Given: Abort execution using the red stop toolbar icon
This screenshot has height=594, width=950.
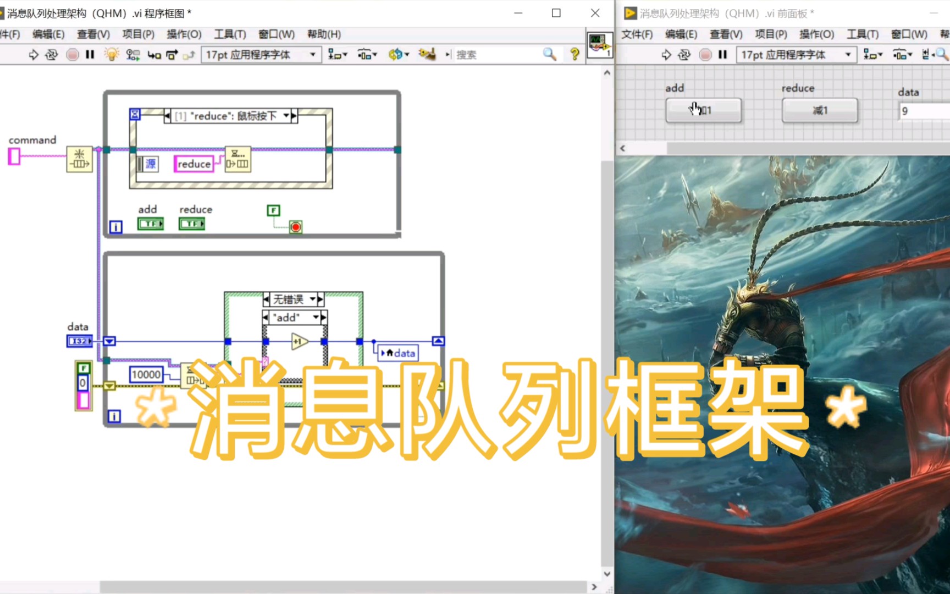Looking at the screenshot, I should (x=72, y=54).
